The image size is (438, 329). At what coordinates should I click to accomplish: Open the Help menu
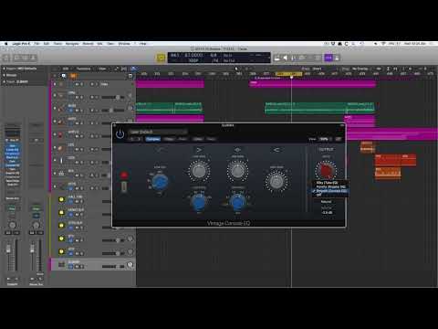pyautogui.click(x=143, y=44)
